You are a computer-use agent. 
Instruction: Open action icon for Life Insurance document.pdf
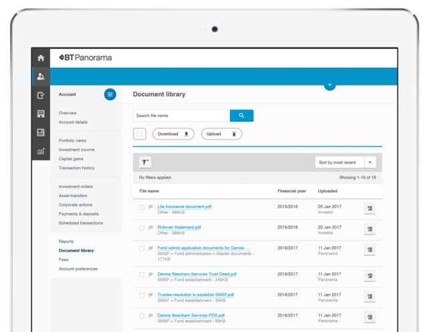(x=370, y=208)
